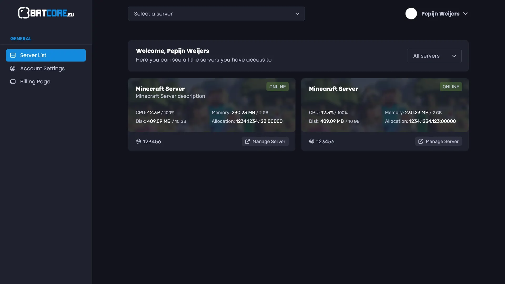Image resolution: width=505 pixels, height=284 pixels.
Task: Select the Server List menu item
Action: [x=33, y=55]
